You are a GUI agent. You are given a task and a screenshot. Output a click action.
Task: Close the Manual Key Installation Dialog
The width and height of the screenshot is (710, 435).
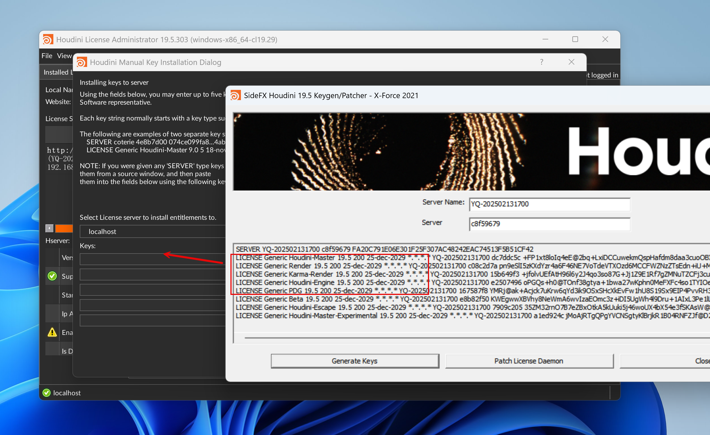pyautogui.click(x=571, y=62)
